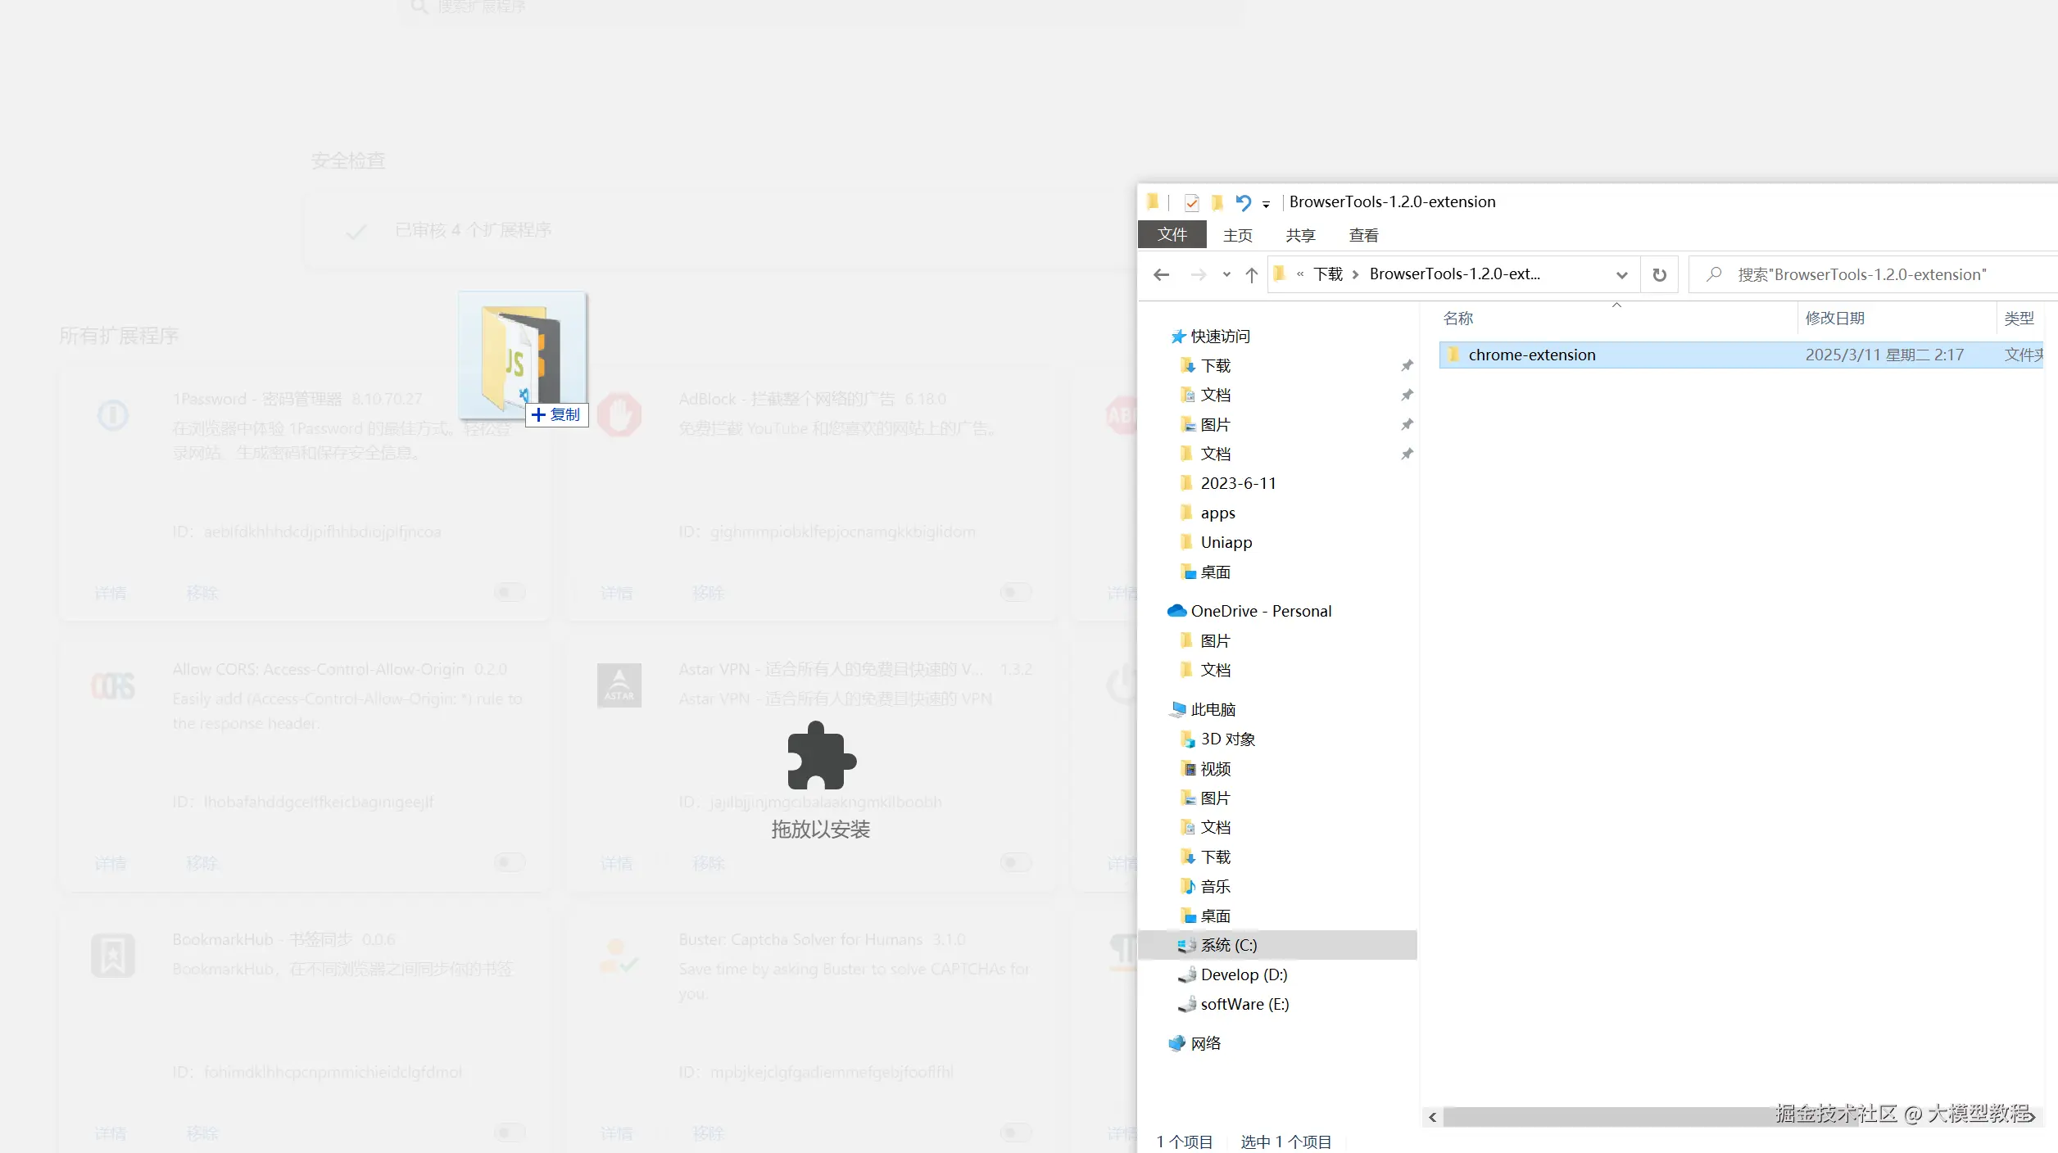Expand Quick Access toolbar customize dropdown
2058x1153 pixels.
(1266, 204)
